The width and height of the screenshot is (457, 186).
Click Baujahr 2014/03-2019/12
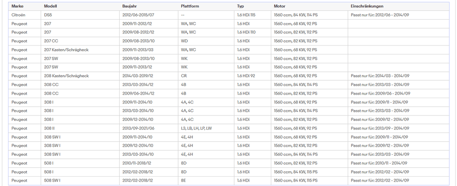point(149,76)
